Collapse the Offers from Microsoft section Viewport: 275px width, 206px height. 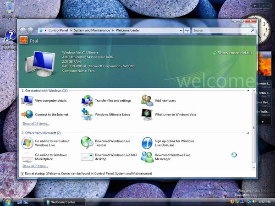[x=248, y=133]
